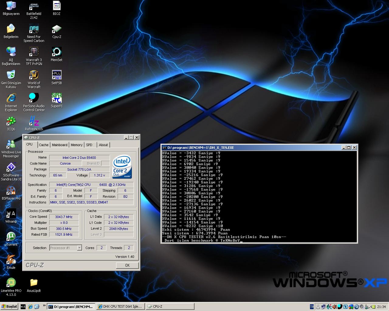Click Winamp icon in quick launch bar
Viewport: 389px width, 311px height.
[x=23, y=307]
